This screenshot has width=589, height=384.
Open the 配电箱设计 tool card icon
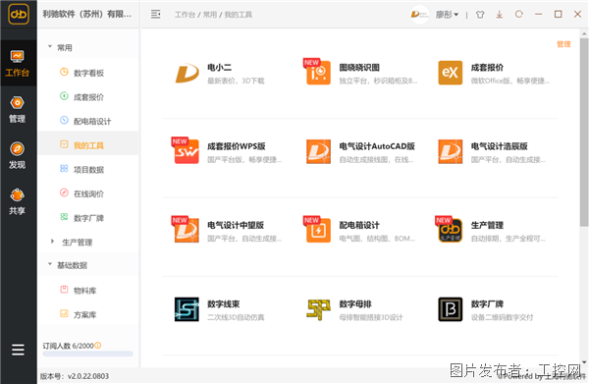(318, 230)
